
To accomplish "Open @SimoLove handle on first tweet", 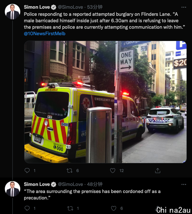I will click(70, 7).
